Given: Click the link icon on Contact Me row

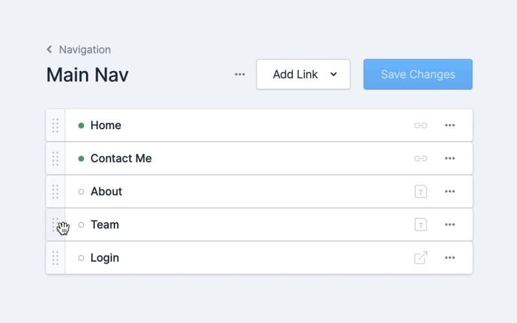Looking at the screenshot, I should coord(421,158).
